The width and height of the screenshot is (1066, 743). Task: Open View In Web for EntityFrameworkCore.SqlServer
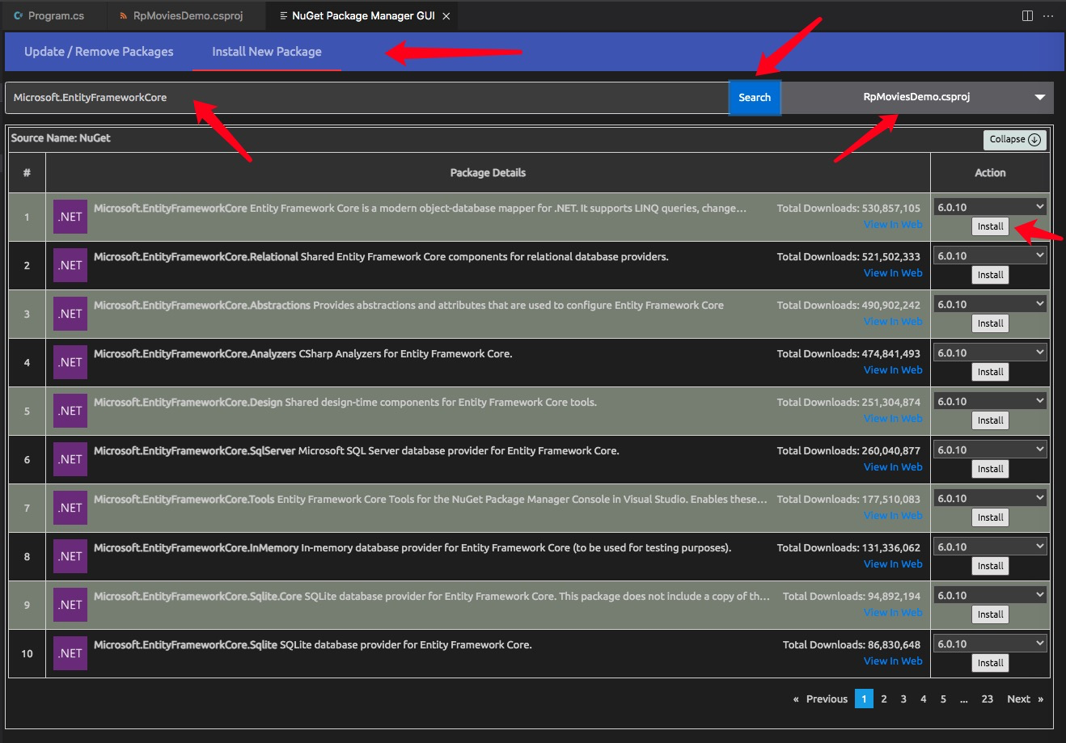click(893, 467)
